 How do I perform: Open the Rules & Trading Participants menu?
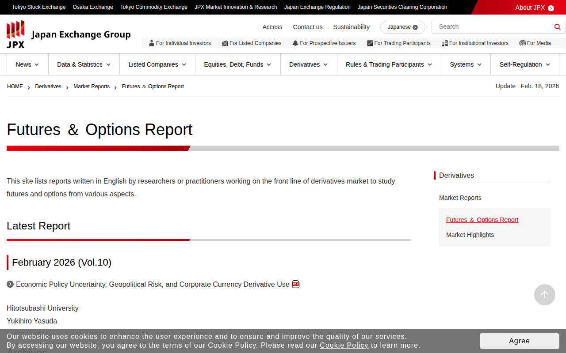(x=389, y=64)
